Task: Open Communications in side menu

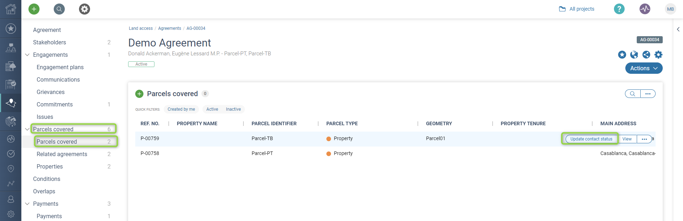Action: coord(58,79)
